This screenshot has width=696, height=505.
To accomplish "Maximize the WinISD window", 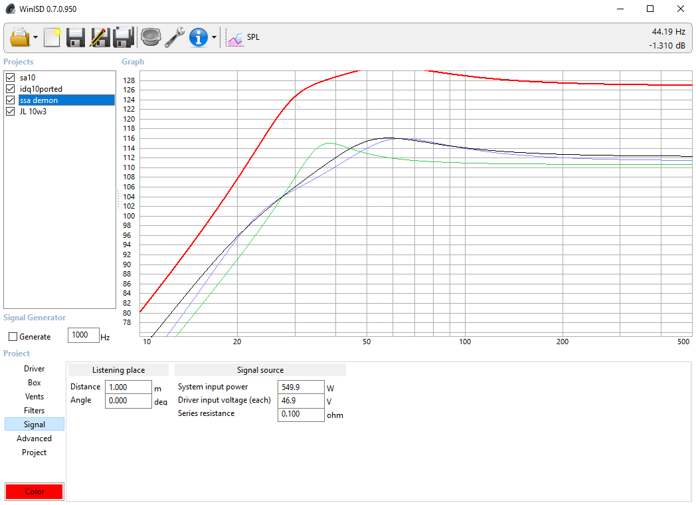I will 650,9.
